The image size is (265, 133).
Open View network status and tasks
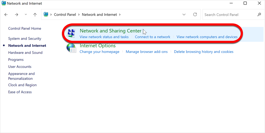pos(104,37)
